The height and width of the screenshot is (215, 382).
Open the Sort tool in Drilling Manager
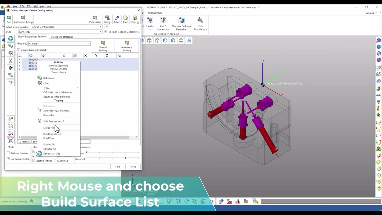[x=9, y=19]
